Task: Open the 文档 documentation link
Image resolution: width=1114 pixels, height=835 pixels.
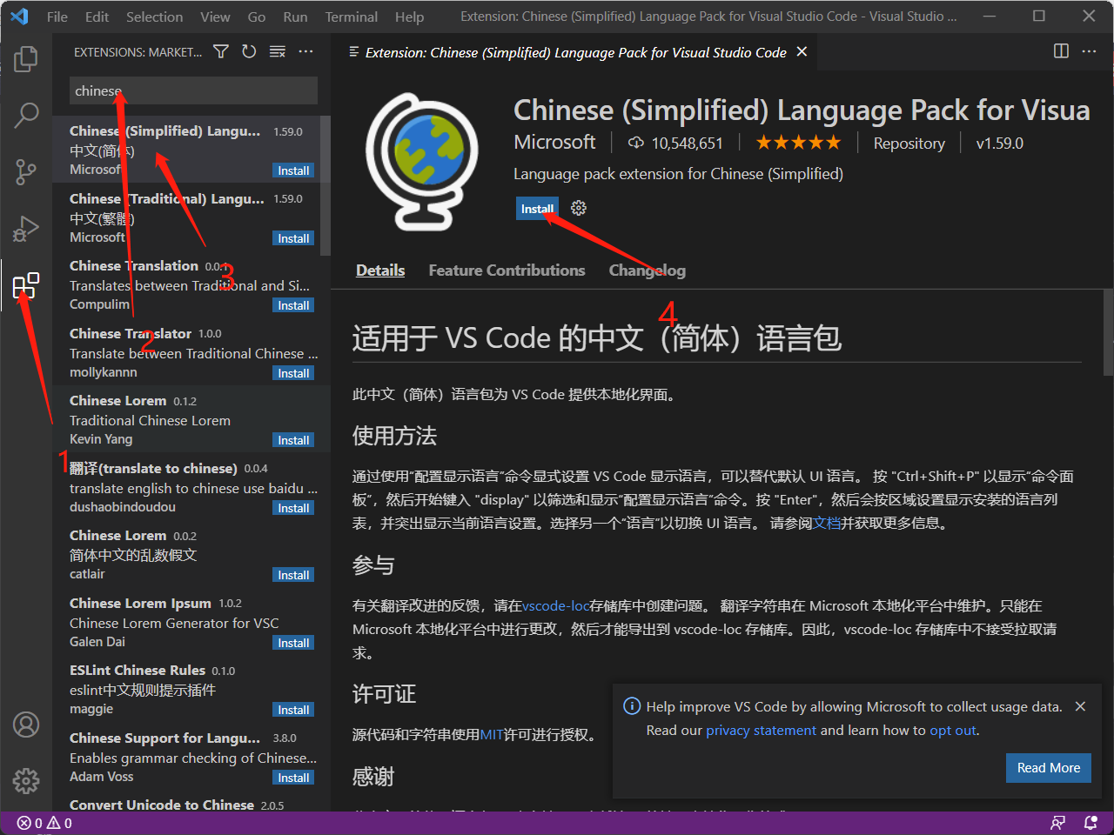Action: point(826,523)
